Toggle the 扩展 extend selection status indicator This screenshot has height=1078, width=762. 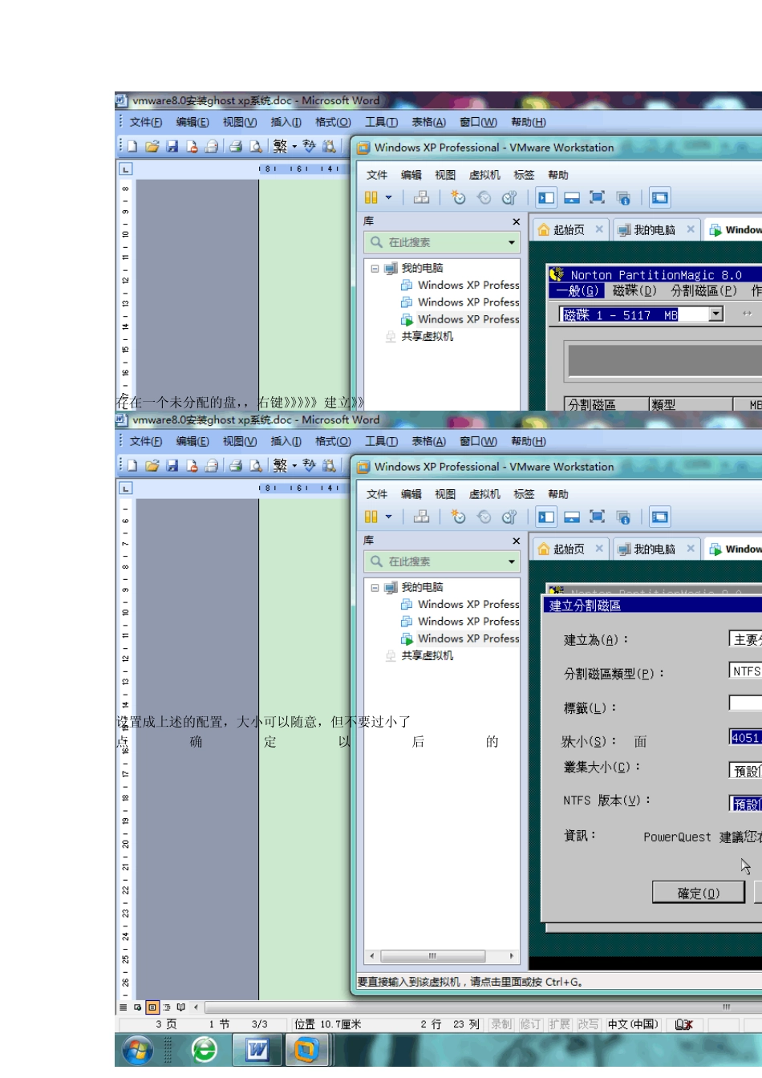point(559,1024)
